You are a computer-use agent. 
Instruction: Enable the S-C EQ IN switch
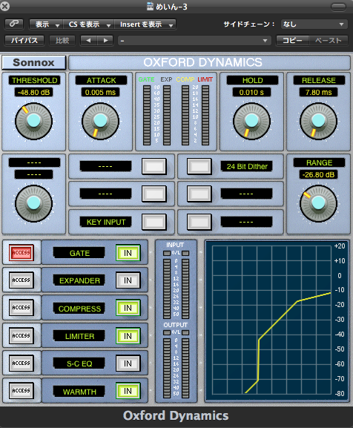(128, 363)
